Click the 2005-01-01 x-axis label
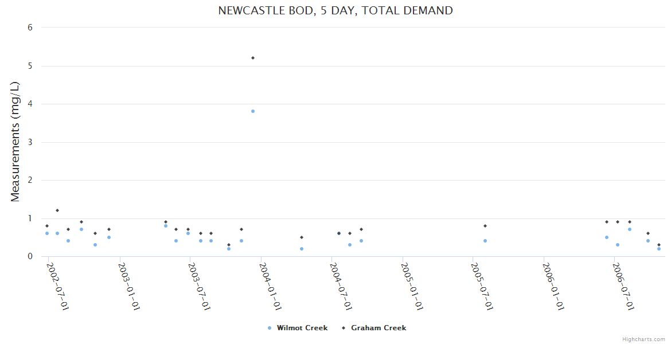 411,286
